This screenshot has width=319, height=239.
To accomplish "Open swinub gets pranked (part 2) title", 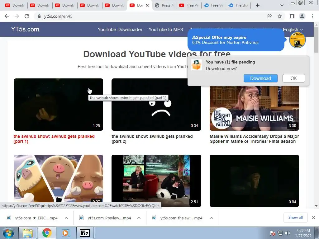I will [152, 139].
